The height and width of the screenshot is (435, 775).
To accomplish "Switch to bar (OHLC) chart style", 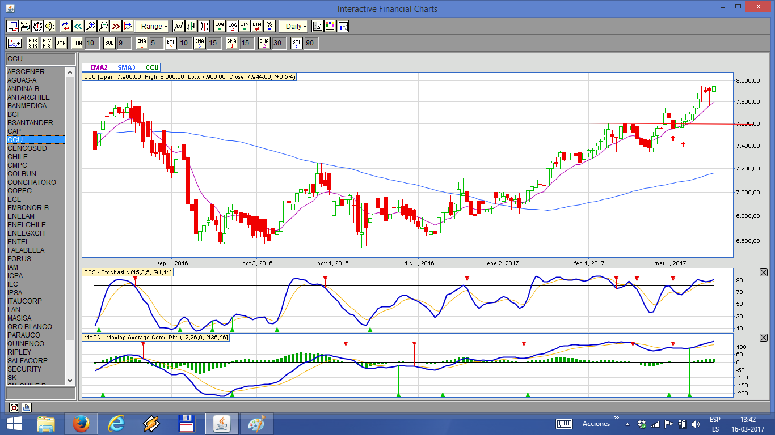I will coord(191,26).
